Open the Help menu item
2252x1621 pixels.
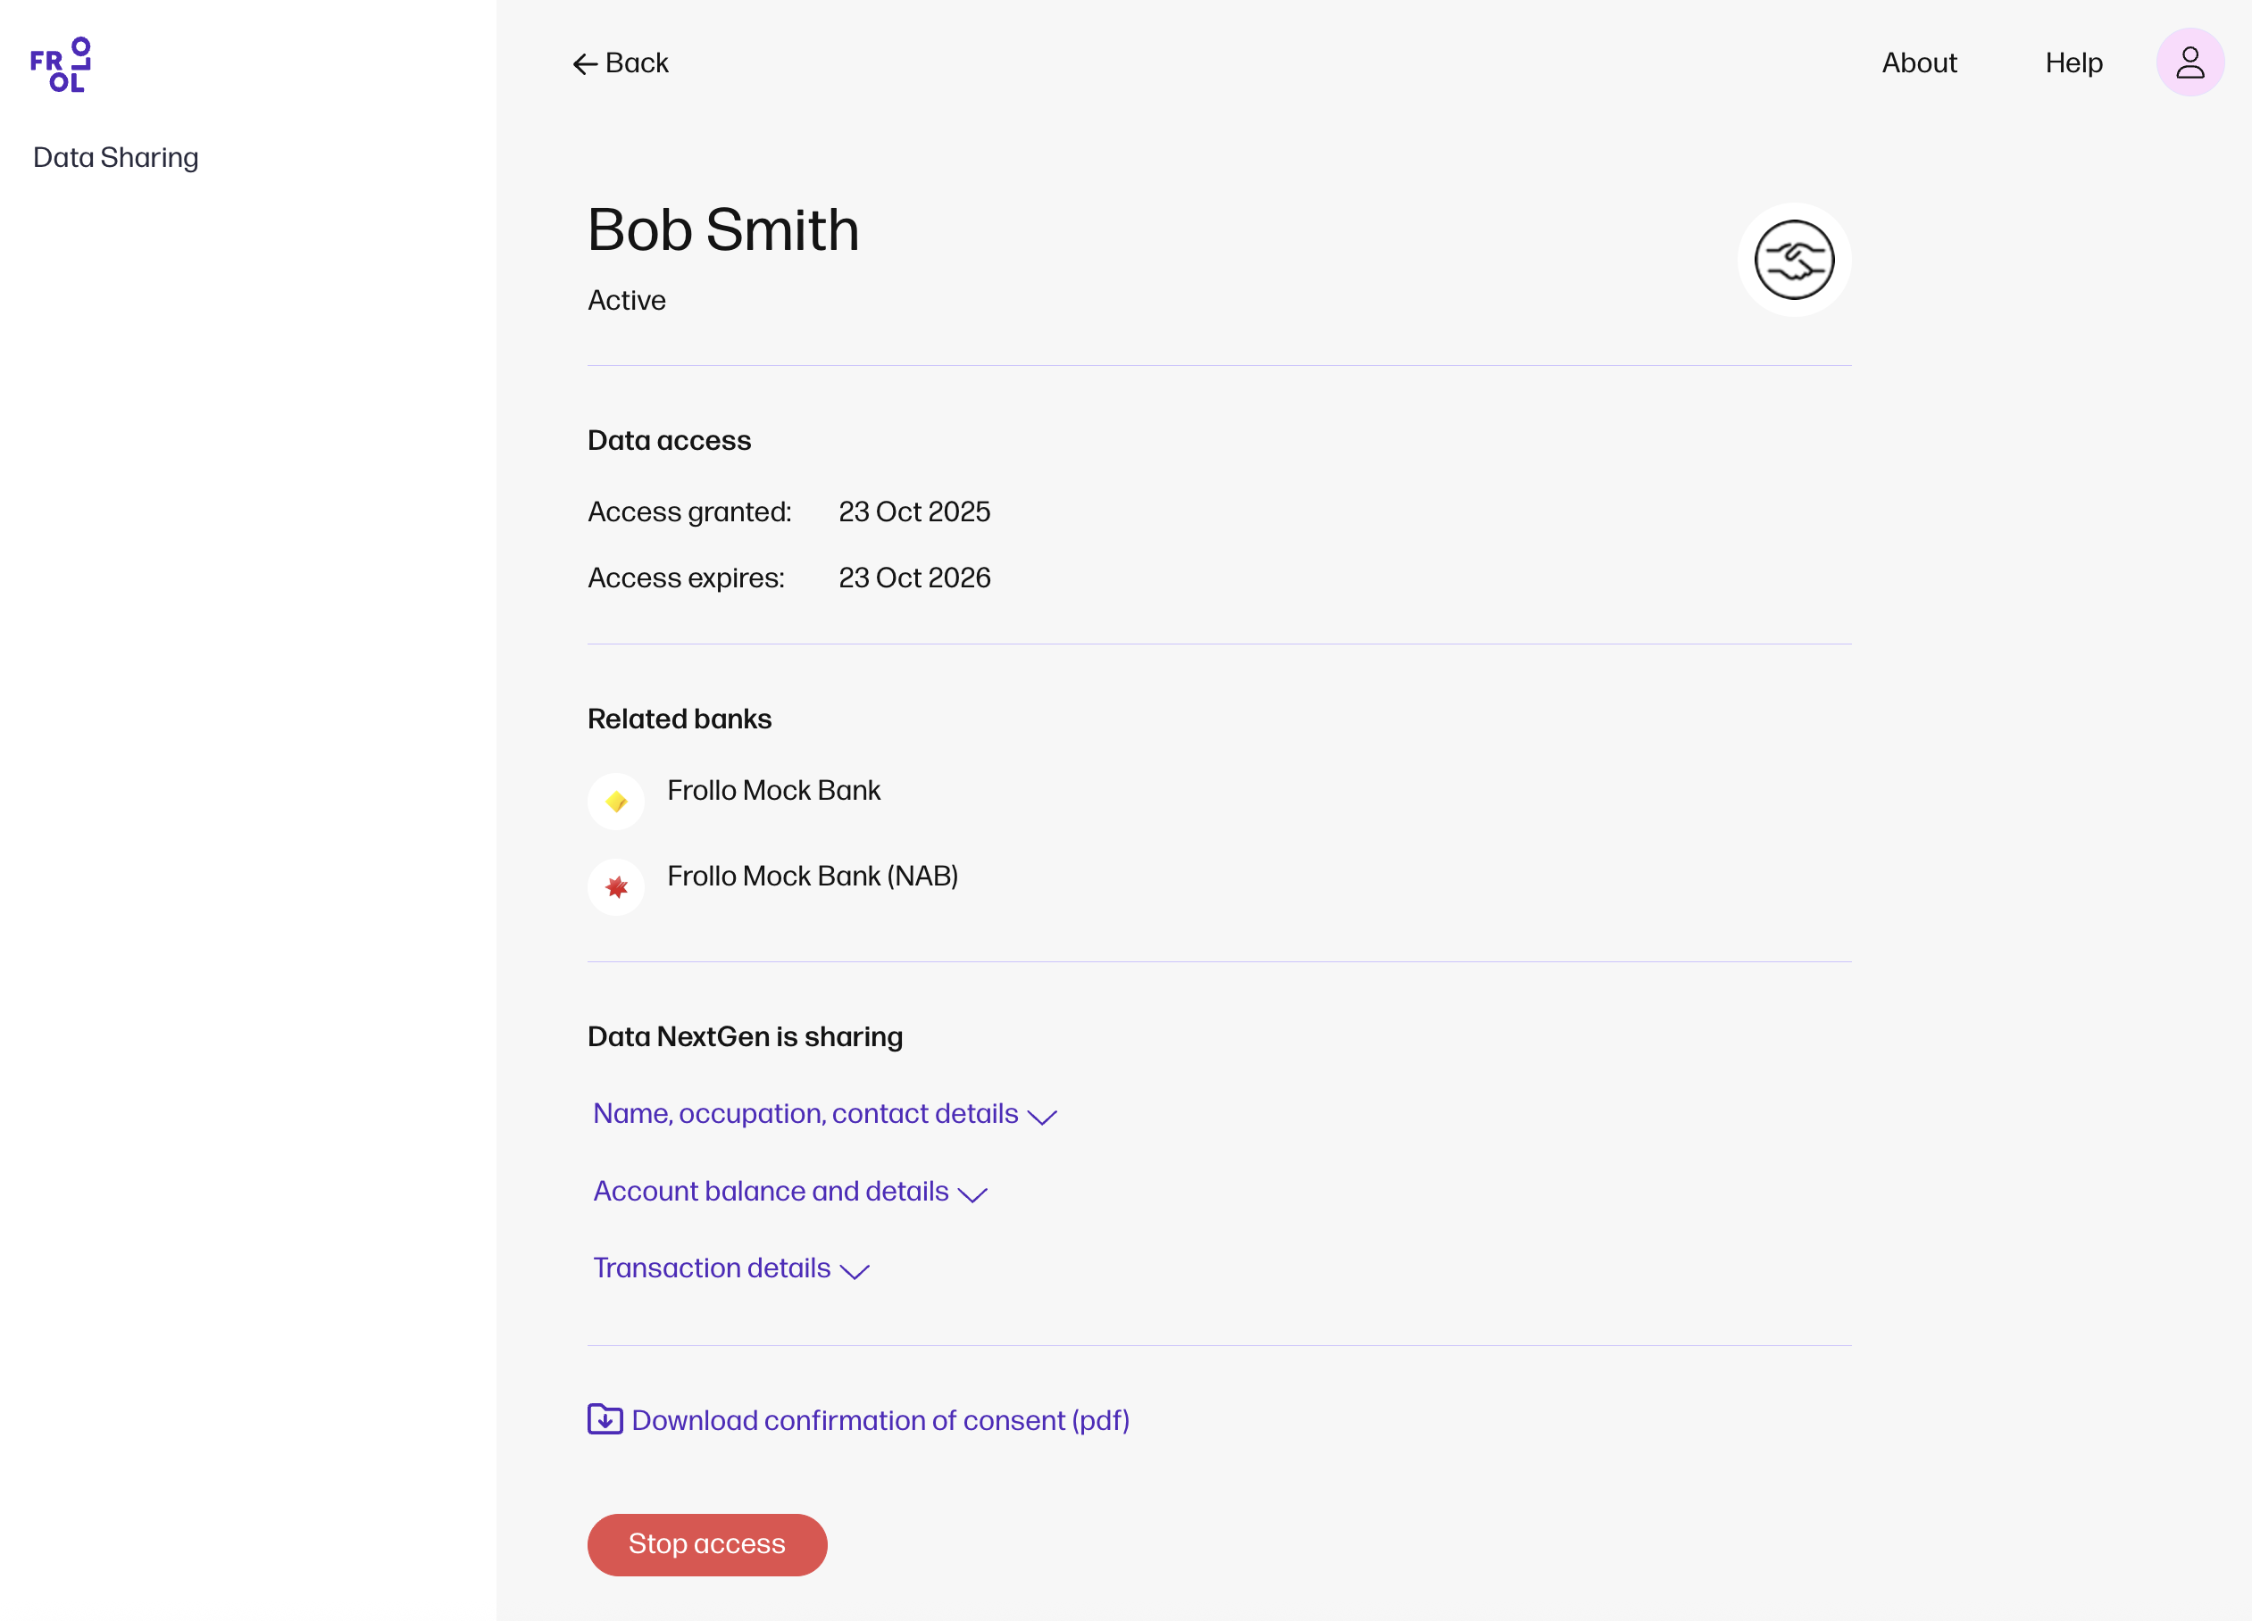(2073, 62)
